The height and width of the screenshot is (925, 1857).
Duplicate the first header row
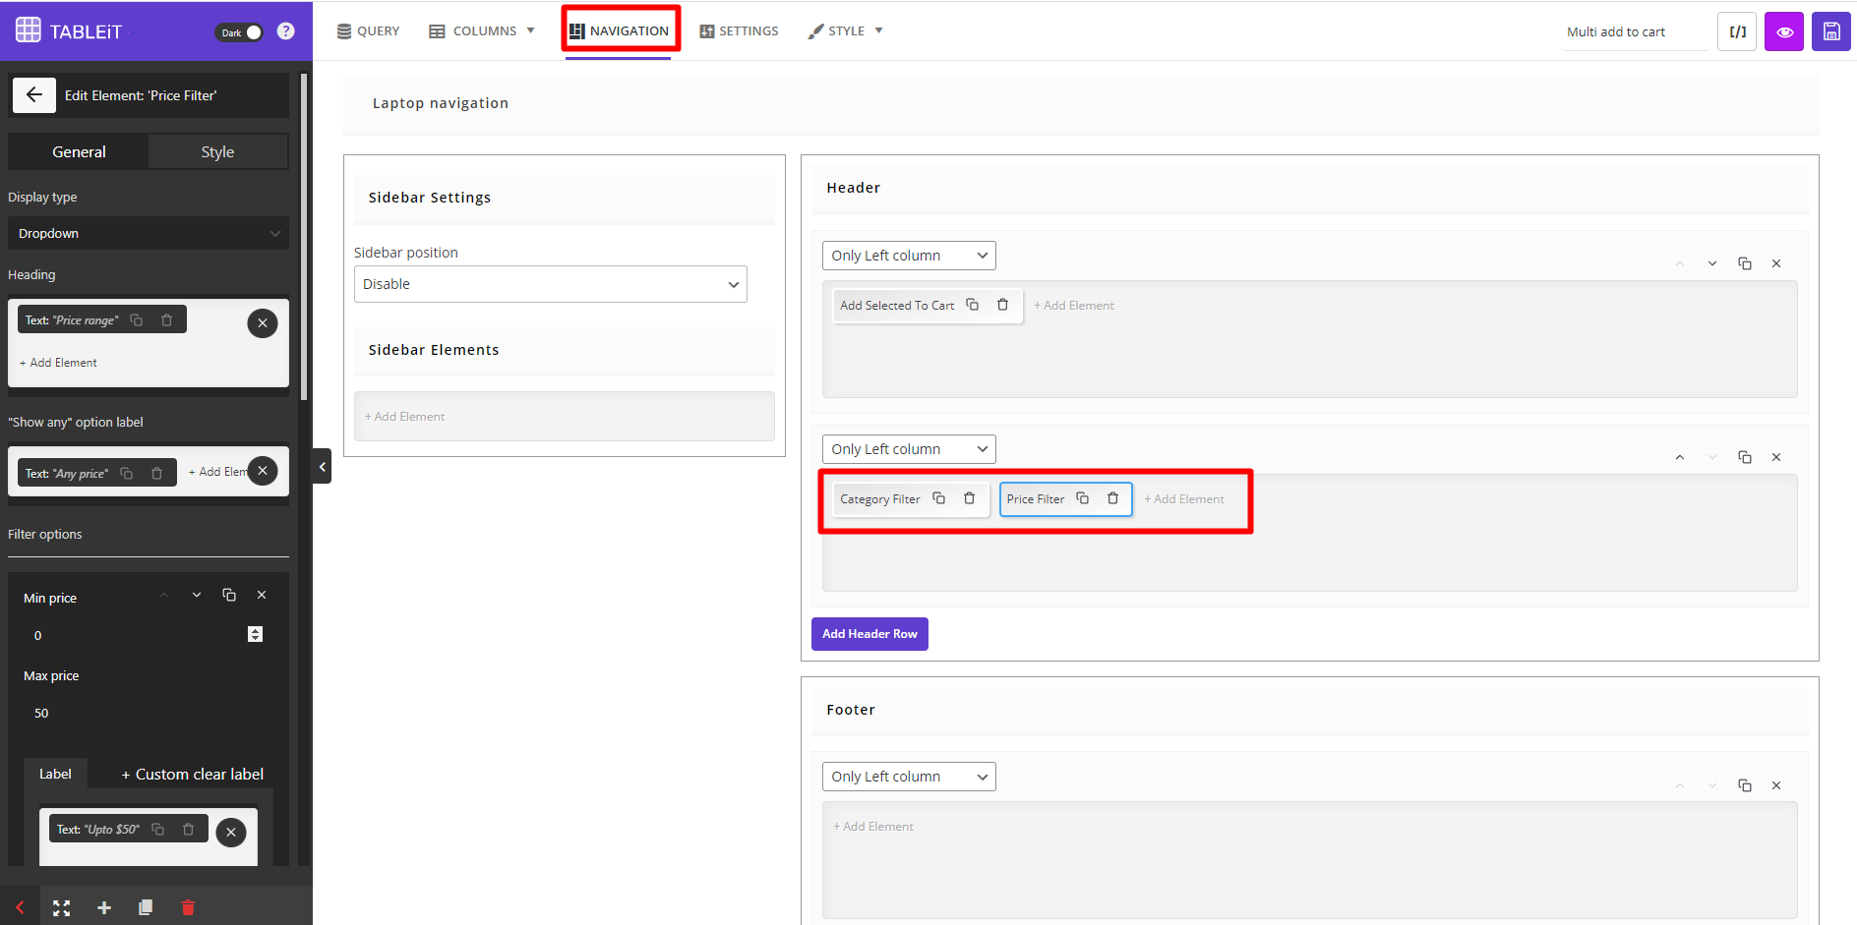coord(1745,263)
